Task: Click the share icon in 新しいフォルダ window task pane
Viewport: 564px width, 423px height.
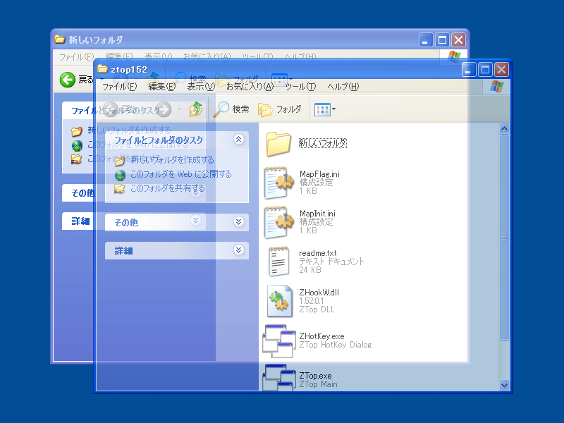Action: tap(76, 159)
